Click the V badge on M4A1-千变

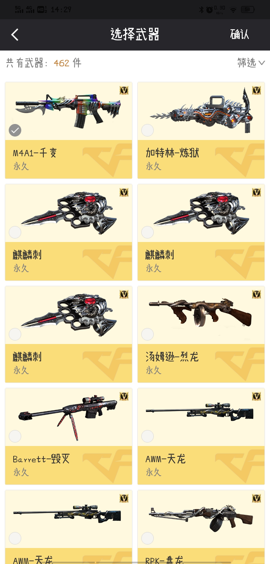coord(124,90)
